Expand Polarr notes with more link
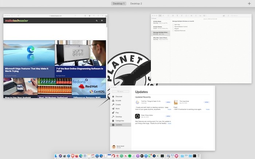 coord(169,123)
